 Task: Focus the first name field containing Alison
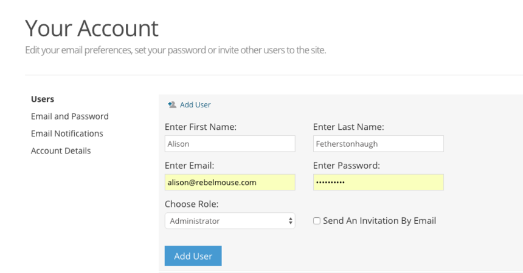coord(229,144)
